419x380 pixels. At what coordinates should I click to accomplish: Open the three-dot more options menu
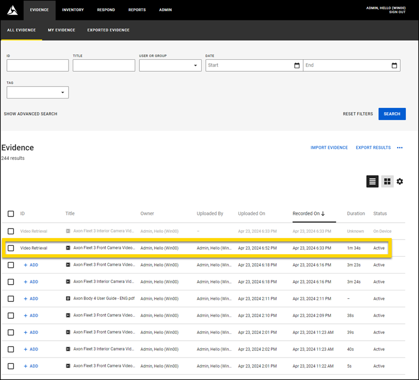(x=400, y=148)
